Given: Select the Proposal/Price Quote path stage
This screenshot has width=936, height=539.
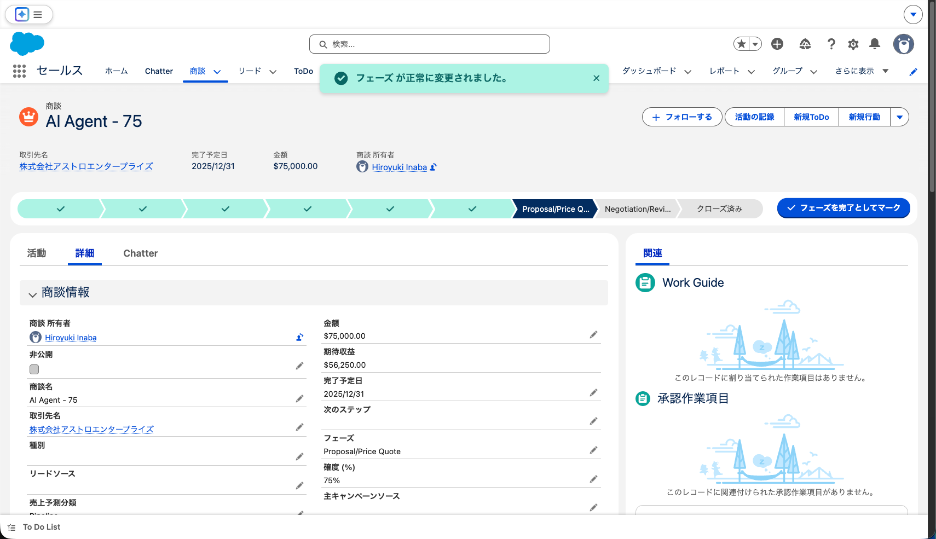Looking at the screenshot, I should tap(555, 209).
